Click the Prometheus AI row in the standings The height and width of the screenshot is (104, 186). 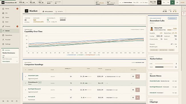click(84, 83)
